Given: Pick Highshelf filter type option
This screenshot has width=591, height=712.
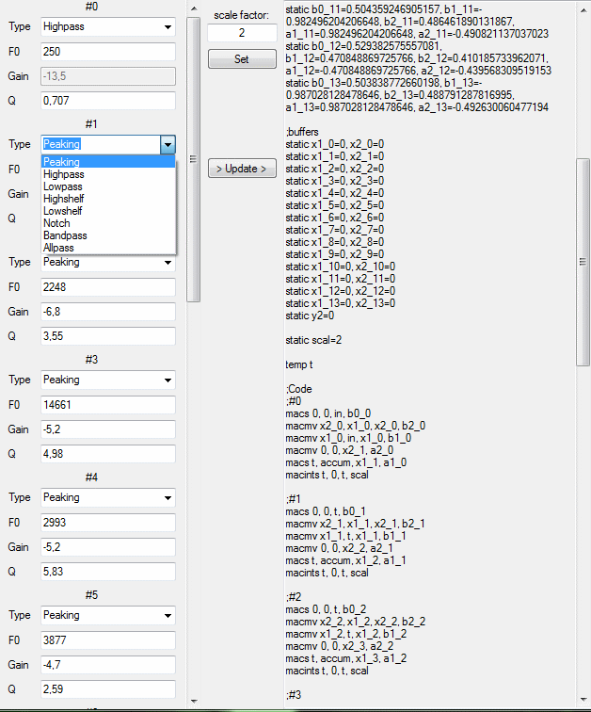Looking at the screenshot, I should pyautogui.click(x=63, y=199).
